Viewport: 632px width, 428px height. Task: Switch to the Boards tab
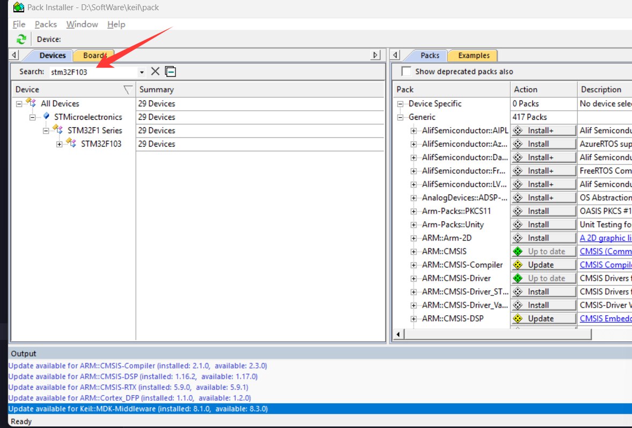94,55
